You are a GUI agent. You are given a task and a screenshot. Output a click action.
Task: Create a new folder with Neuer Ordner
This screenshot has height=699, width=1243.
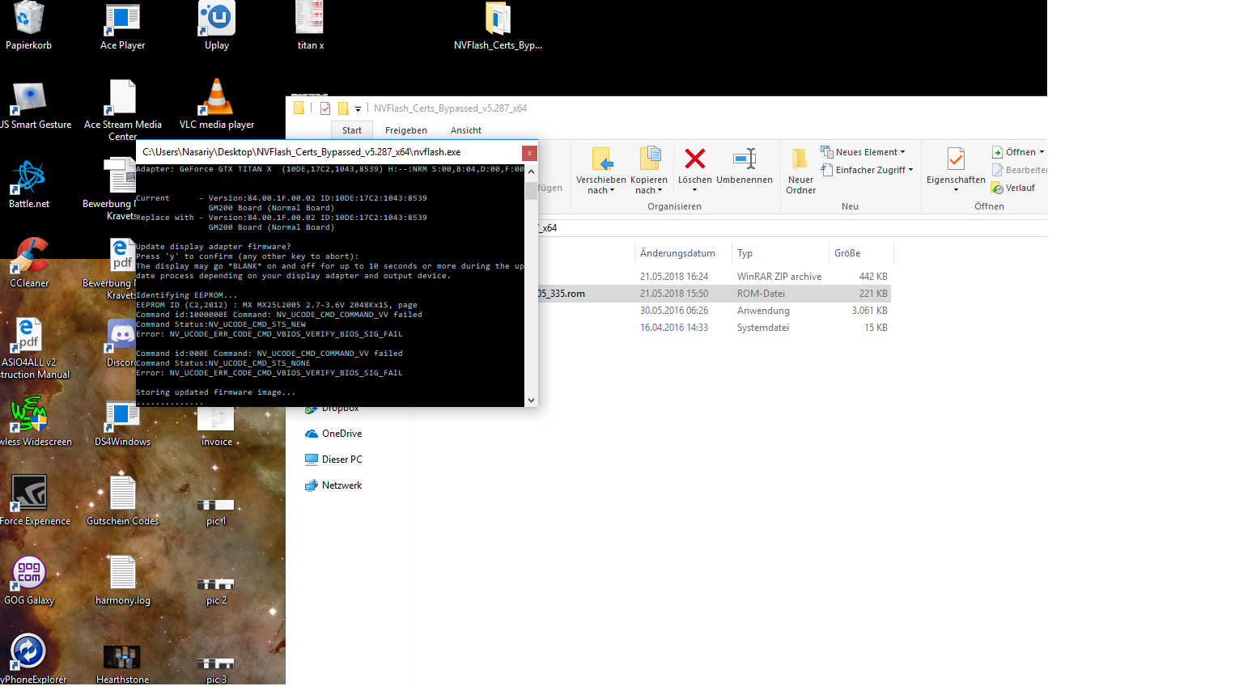point(800,171)
